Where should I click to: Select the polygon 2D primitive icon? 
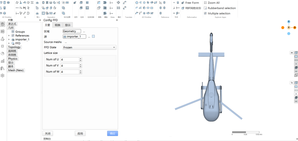(137, 3)
